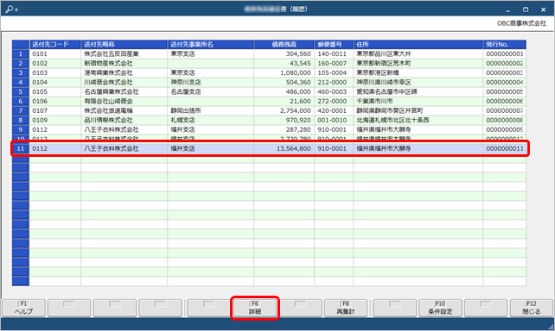
Task: Click balance cell 486,000
Action: click(x=284, y=92)
